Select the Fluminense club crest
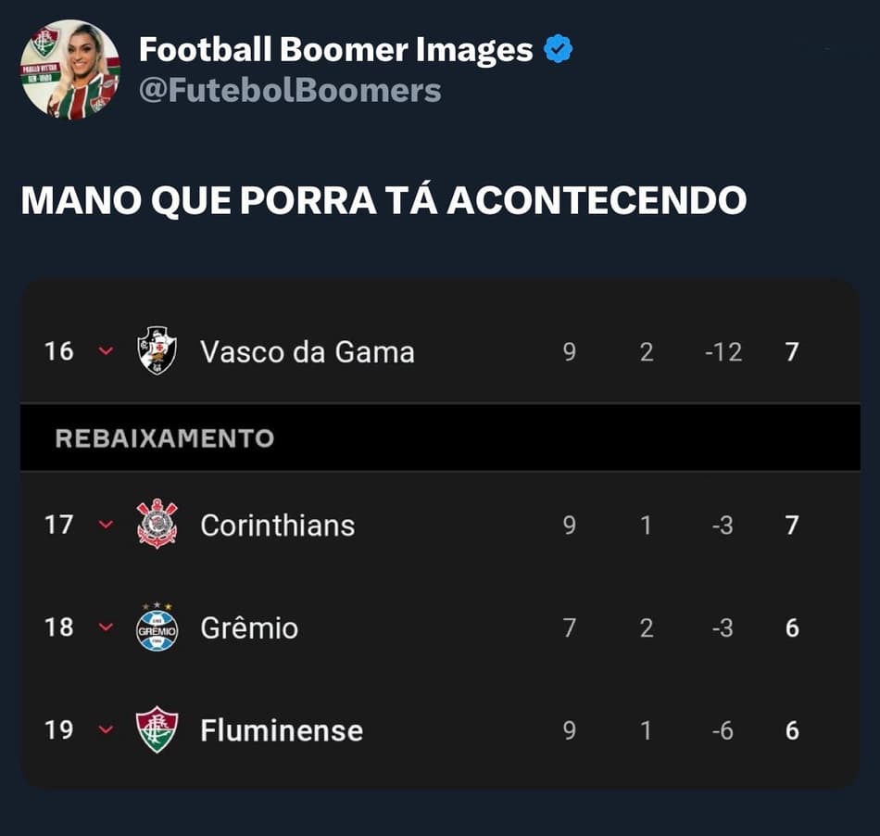The width and height of the screenshot is (880, 836). [x=157, y=730]
